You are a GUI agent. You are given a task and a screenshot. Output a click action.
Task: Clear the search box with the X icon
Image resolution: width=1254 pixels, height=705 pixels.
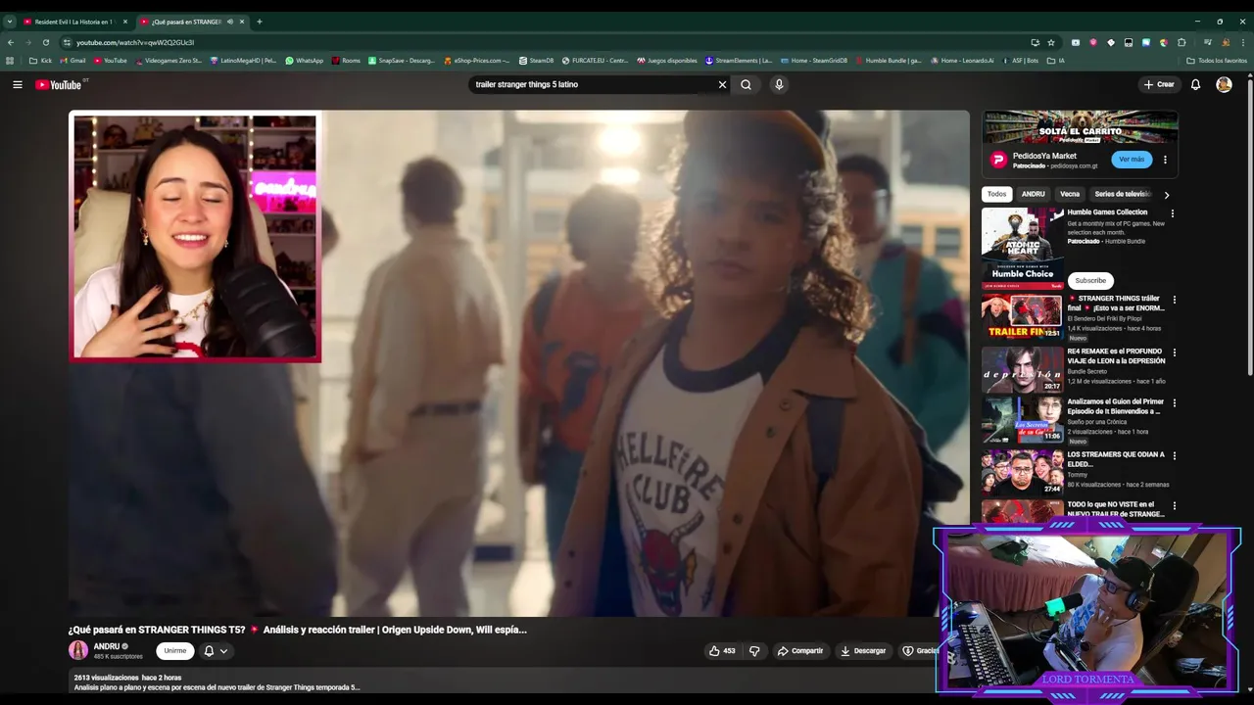point(722,85)
